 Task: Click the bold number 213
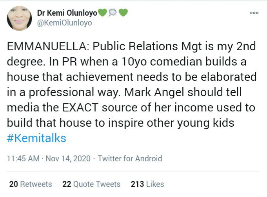click(137, 184)
